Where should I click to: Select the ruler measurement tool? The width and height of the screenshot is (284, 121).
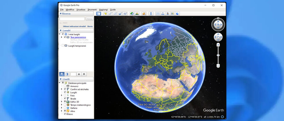(x=150, y=14)
